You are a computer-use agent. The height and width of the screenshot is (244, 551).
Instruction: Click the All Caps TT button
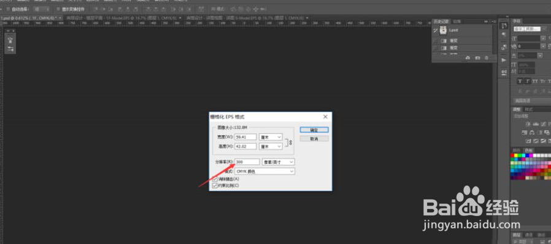pyautogui.click(x=535, y=81)
